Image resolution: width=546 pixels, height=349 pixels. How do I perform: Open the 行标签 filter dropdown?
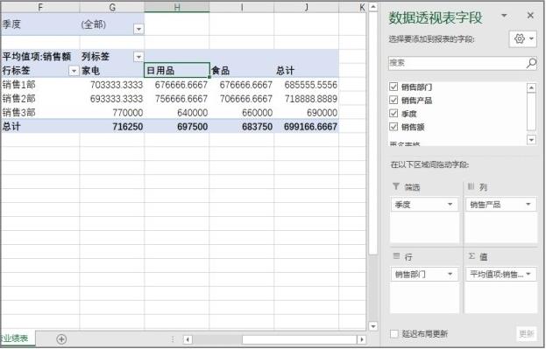(74, 71)
